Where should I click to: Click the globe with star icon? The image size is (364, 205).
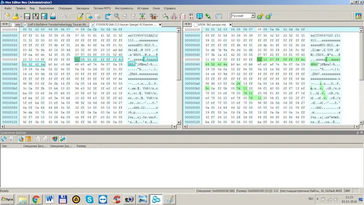(260, 16)
